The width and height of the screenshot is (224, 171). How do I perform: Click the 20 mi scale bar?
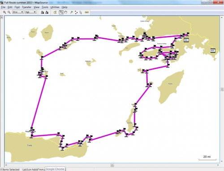tap(207, 158)
